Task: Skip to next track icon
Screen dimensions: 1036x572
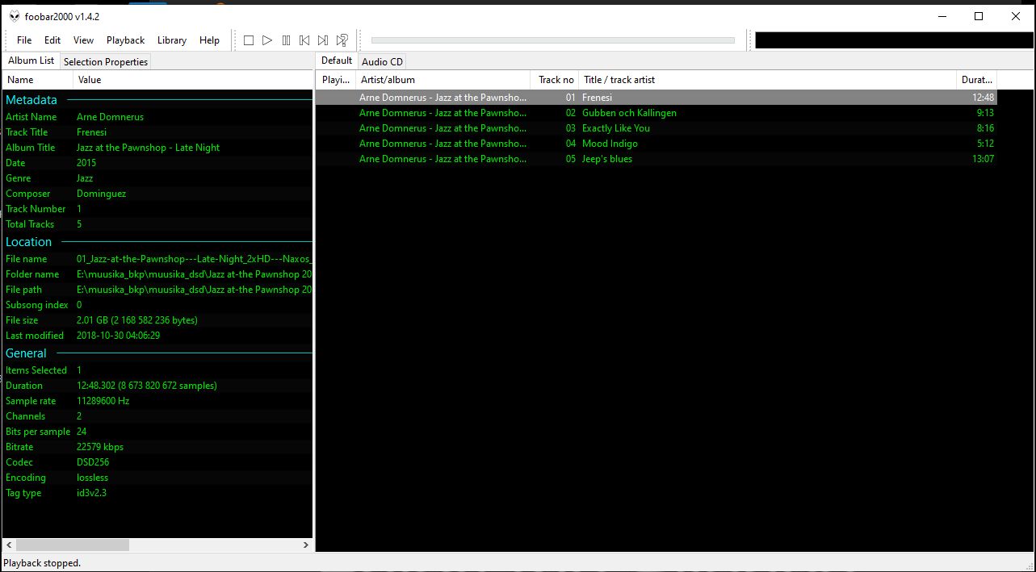Action: coord(323,40)
